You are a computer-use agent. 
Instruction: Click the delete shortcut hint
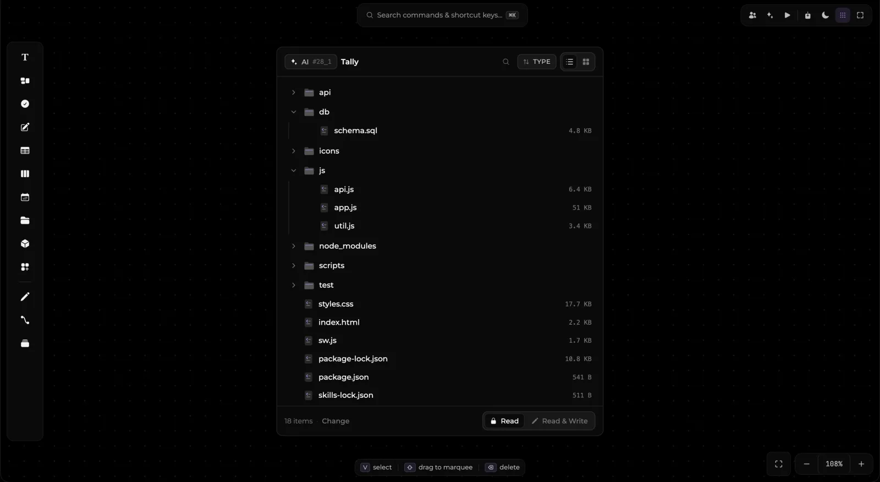coord(503,467)
